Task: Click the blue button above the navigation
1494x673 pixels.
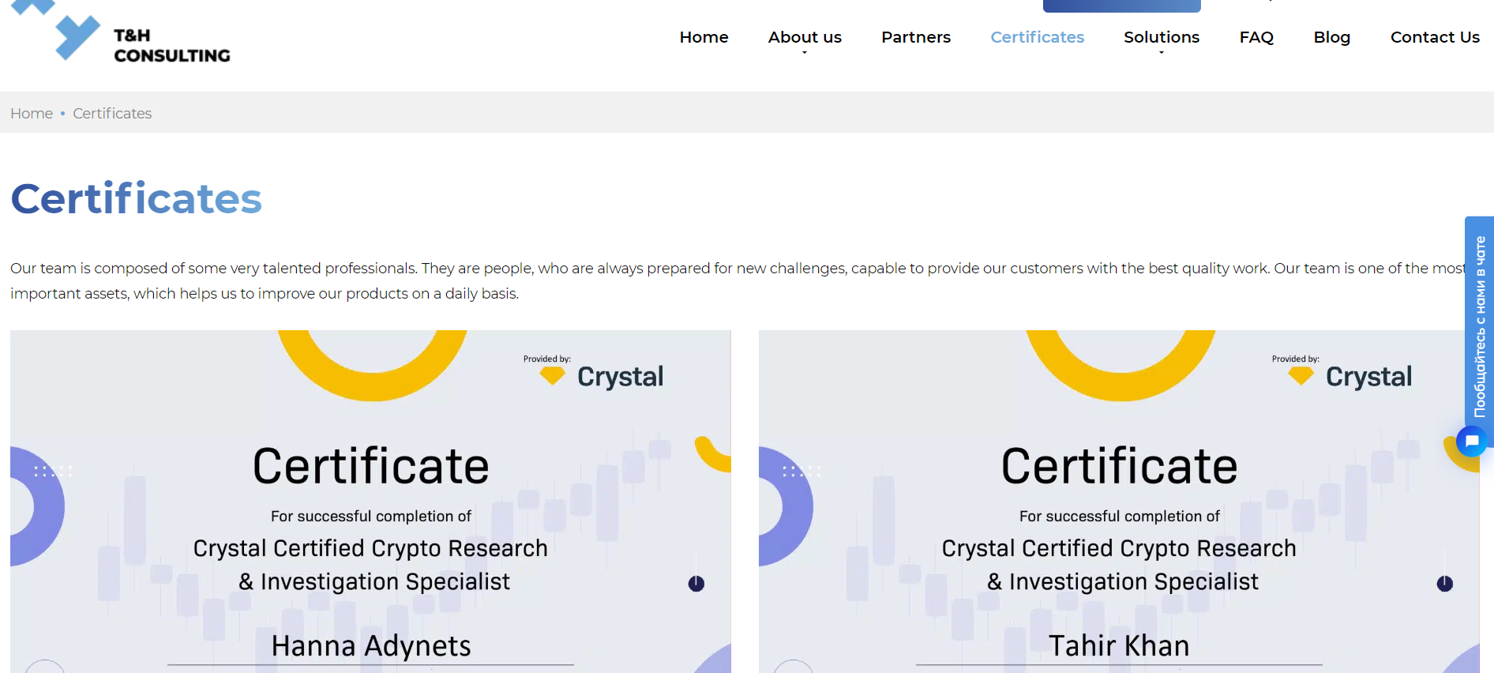Action: (1121, 6)
